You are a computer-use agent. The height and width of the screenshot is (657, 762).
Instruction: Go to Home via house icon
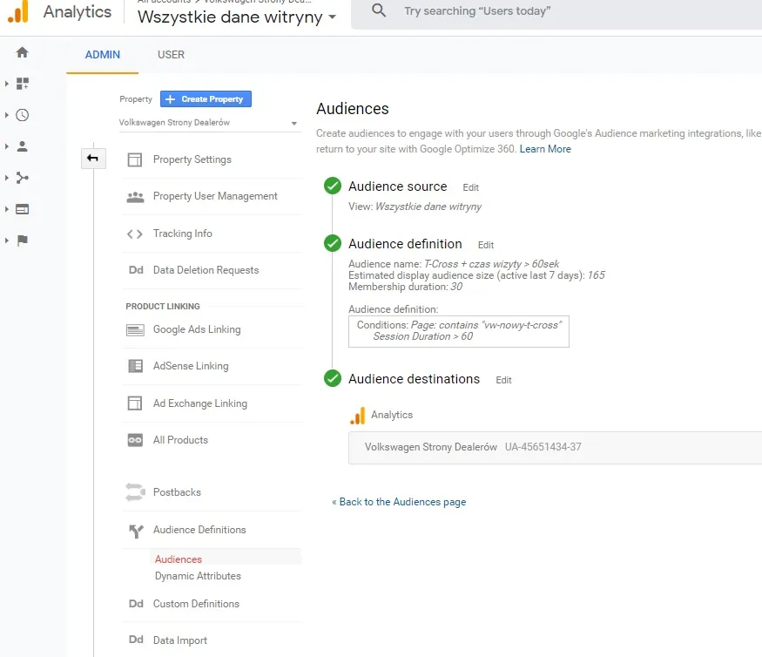click(23, 52)
